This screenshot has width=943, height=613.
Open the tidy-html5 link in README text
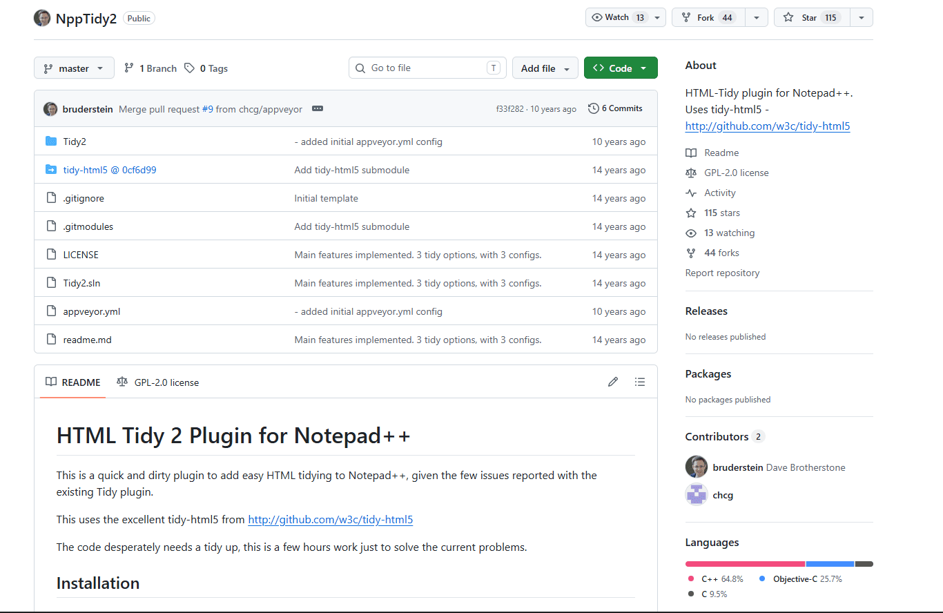[x=330, y=520]
